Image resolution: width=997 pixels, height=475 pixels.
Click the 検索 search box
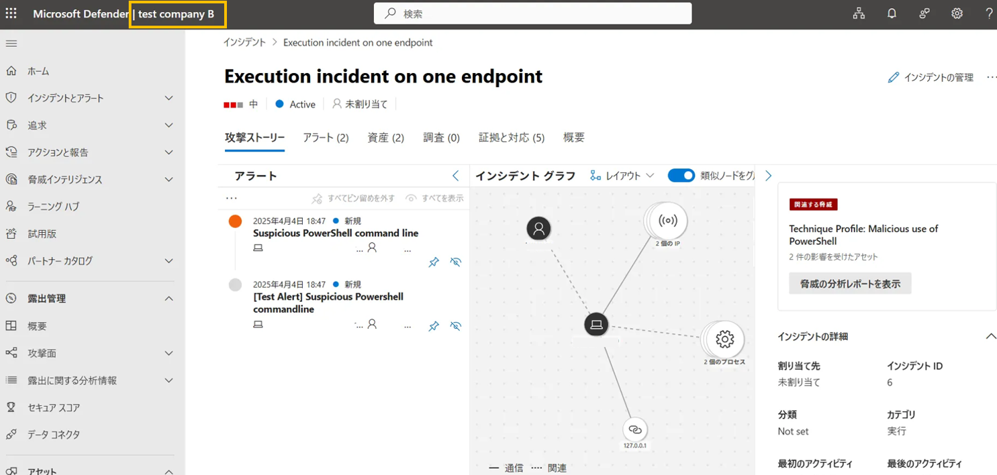(x=532, y=13)
